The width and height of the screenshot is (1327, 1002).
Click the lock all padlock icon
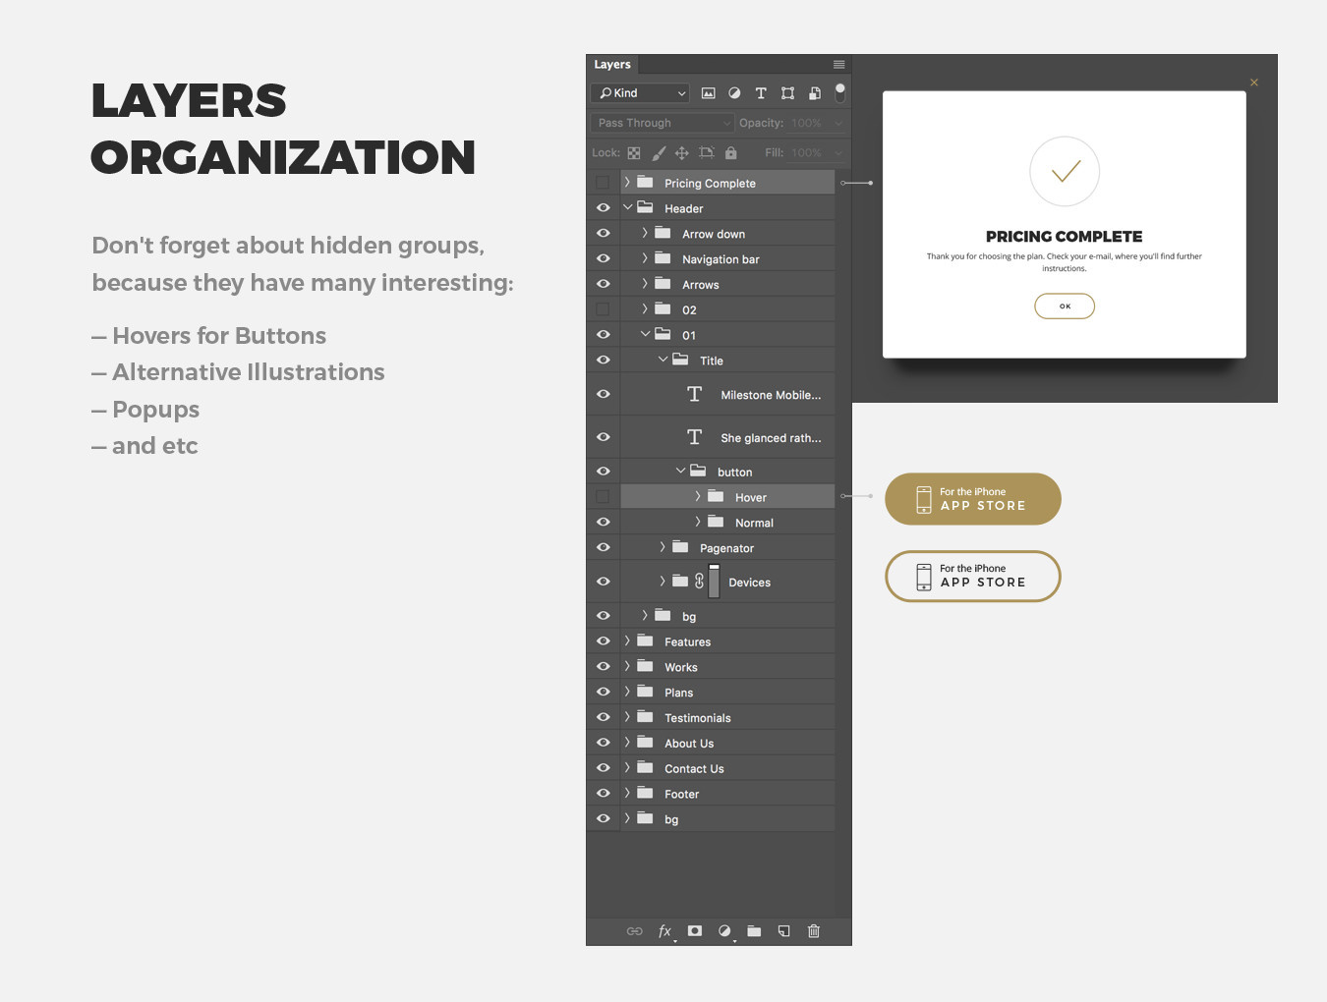pyautogui.click(x=730, y=153)
